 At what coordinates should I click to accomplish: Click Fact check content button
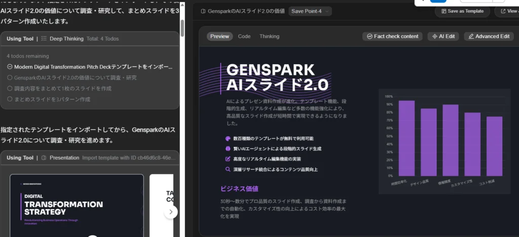click(x=392, y=36)
